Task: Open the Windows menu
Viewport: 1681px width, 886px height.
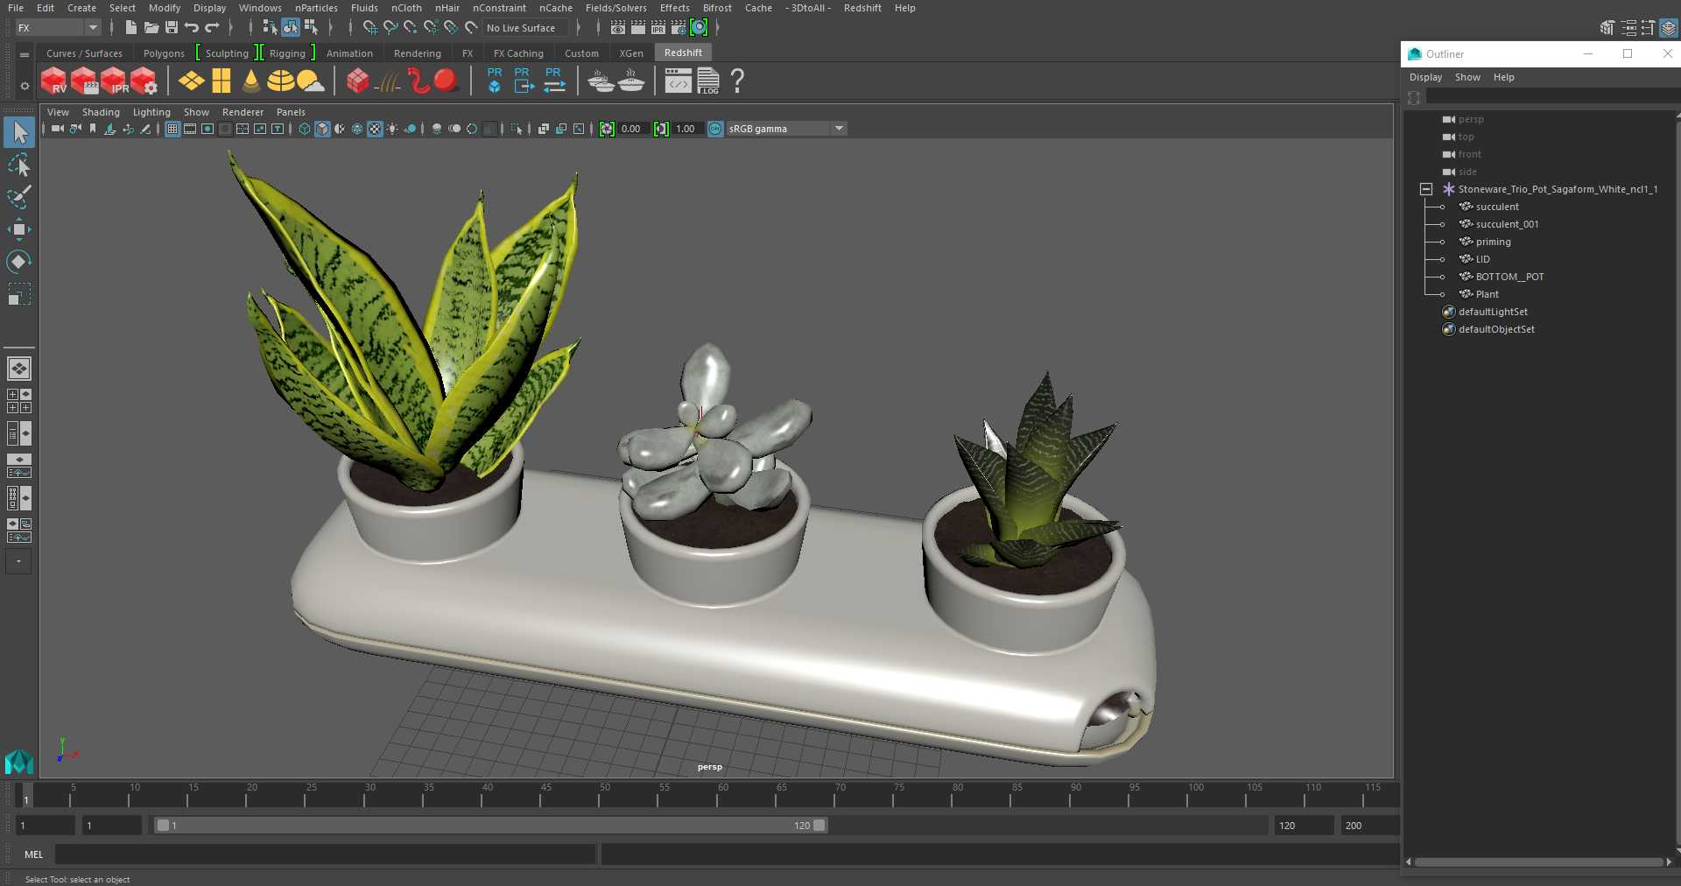Action: [260, 8]
